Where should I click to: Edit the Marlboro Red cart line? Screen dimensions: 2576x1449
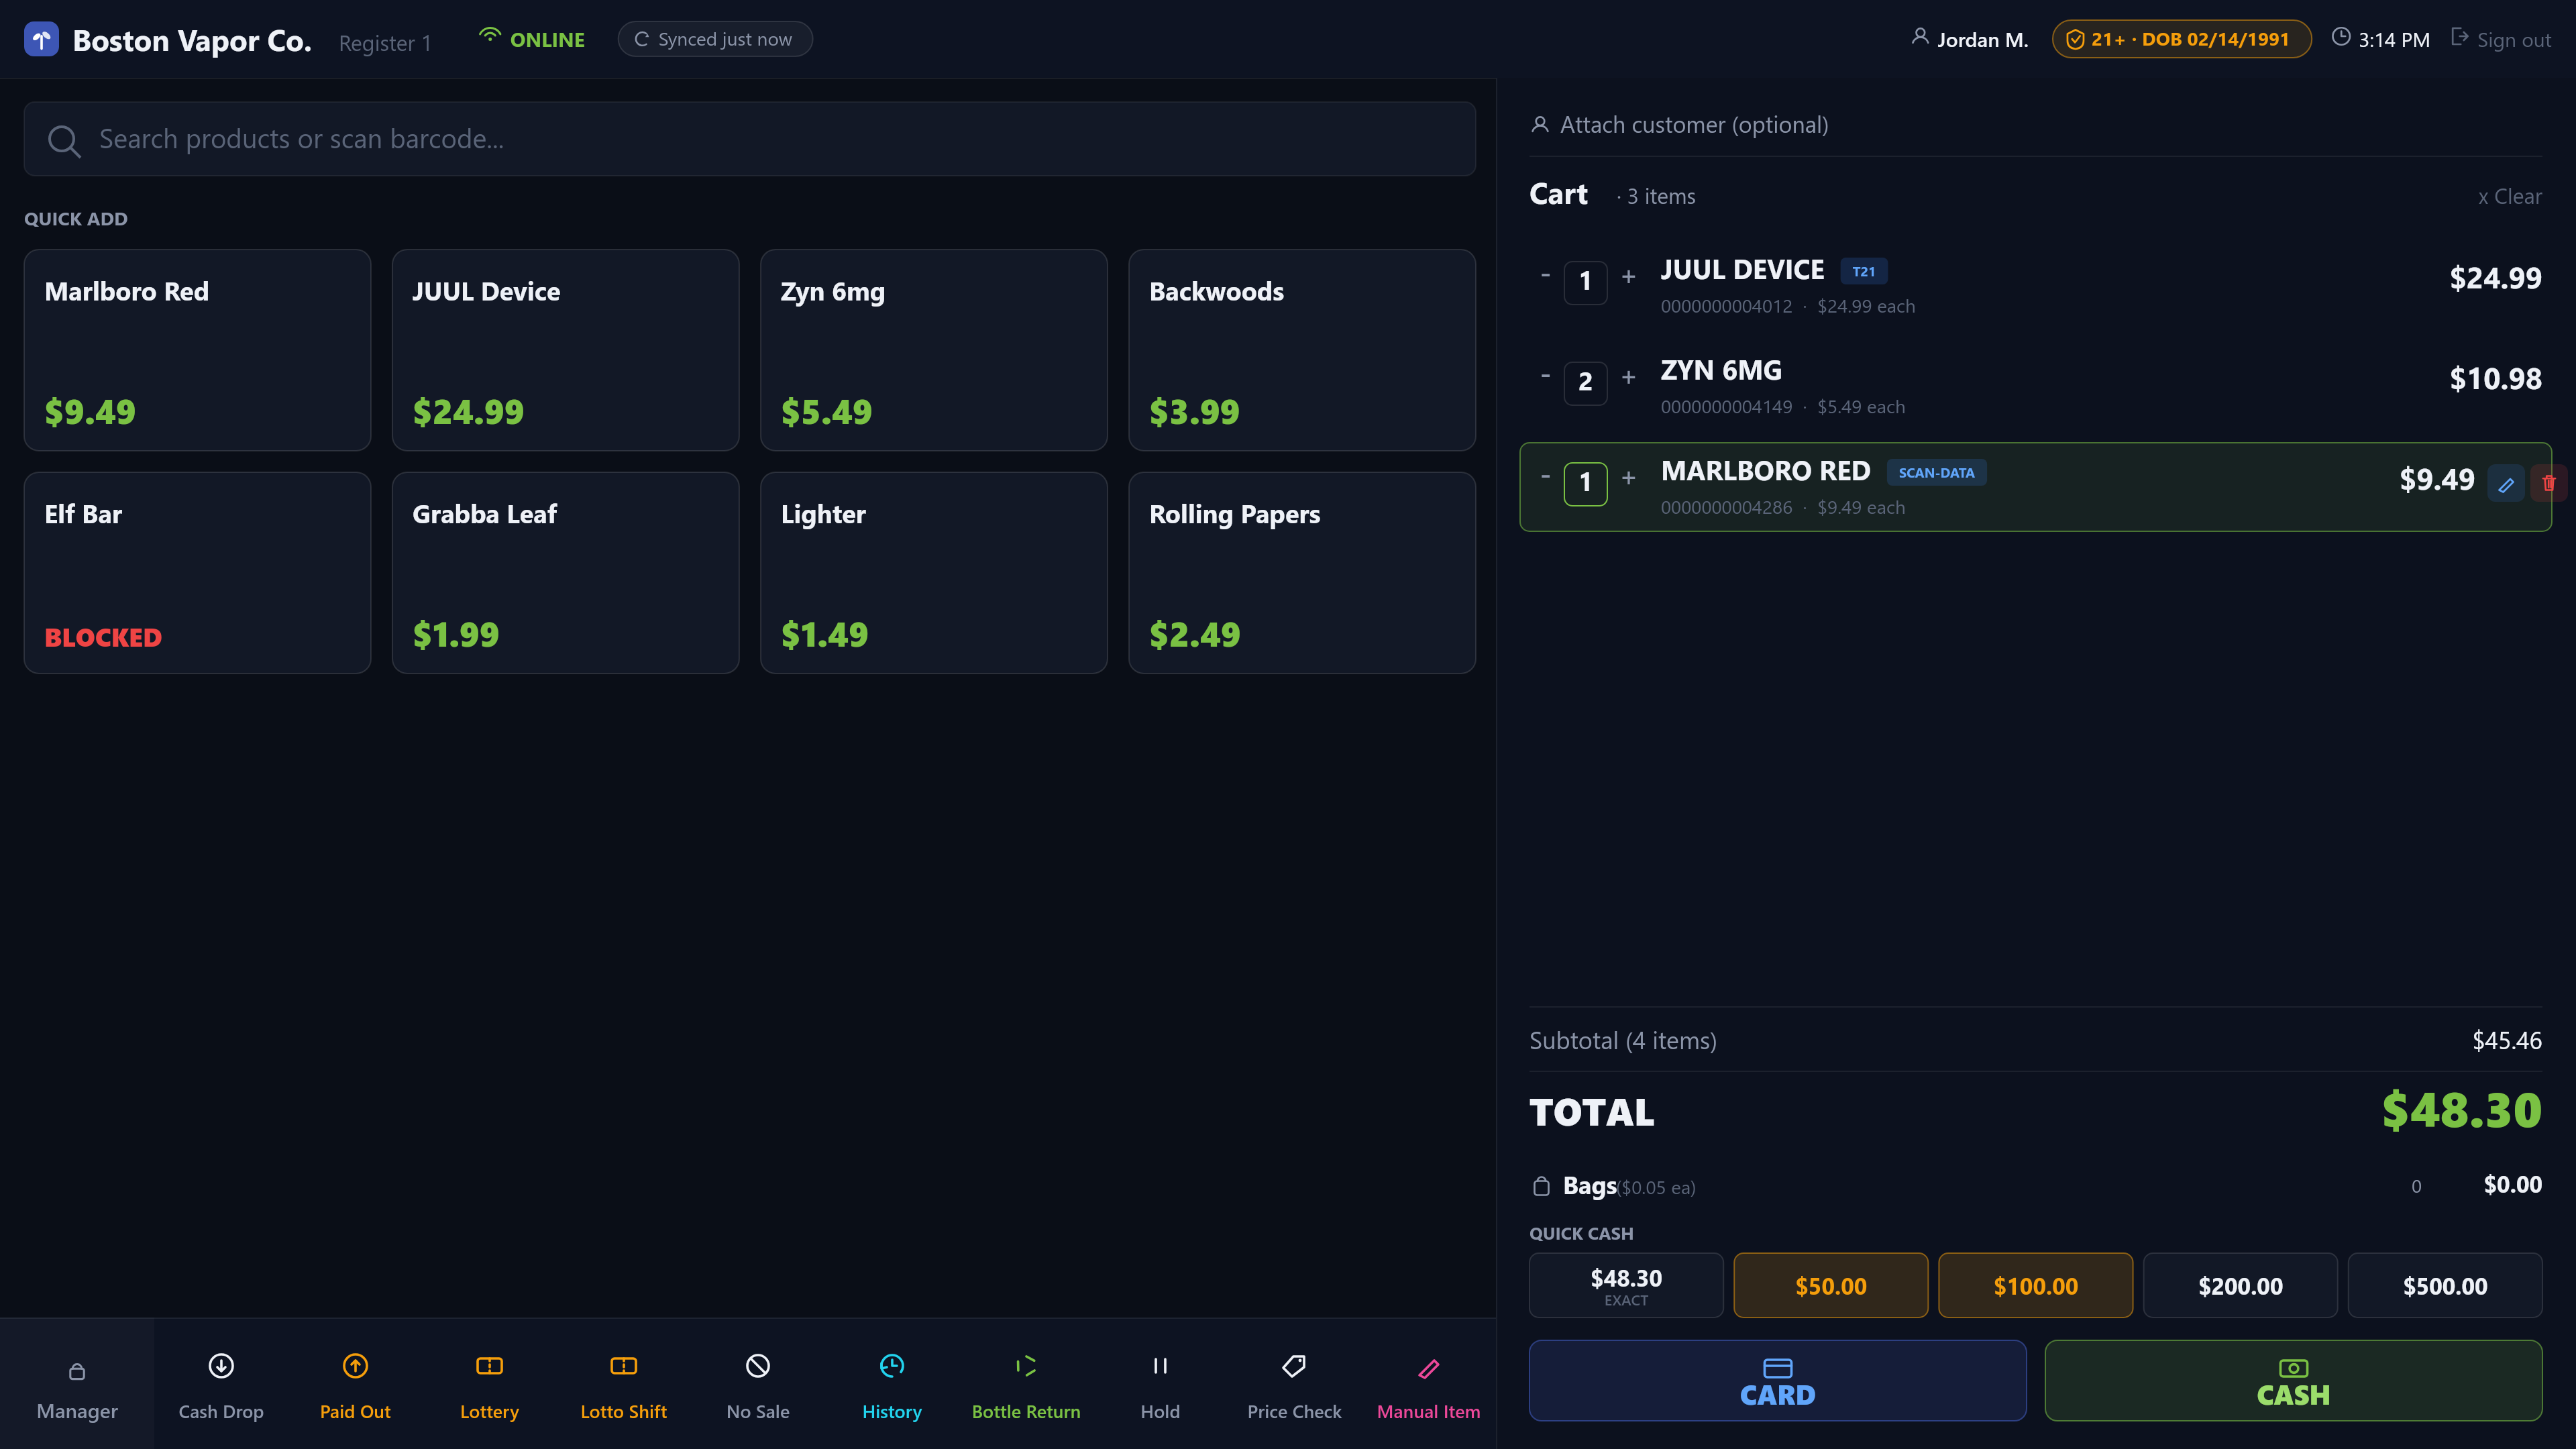click(x=2506, y=485)
